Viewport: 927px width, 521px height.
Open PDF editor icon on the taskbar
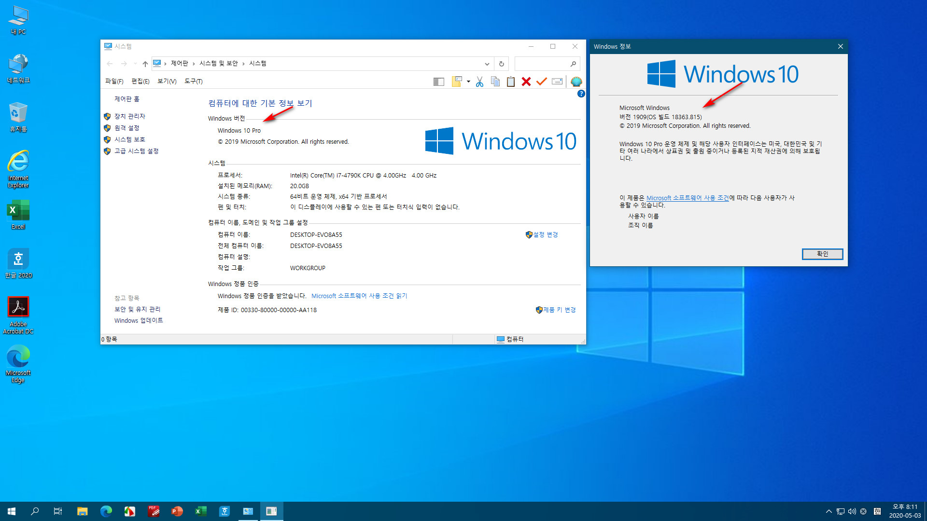click(x=154, y=511)
